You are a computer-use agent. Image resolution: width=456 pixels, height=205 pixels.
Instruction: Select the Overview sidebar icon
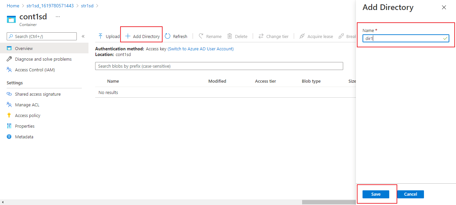pos(9,48)
